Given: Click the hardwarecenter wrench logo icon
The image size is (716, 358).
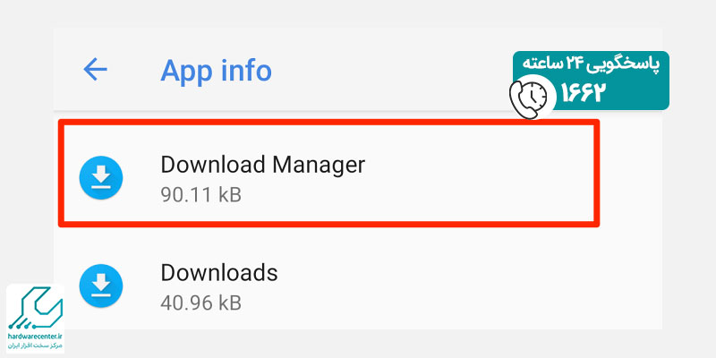Looking at the screenshot, I should point(35,309).
